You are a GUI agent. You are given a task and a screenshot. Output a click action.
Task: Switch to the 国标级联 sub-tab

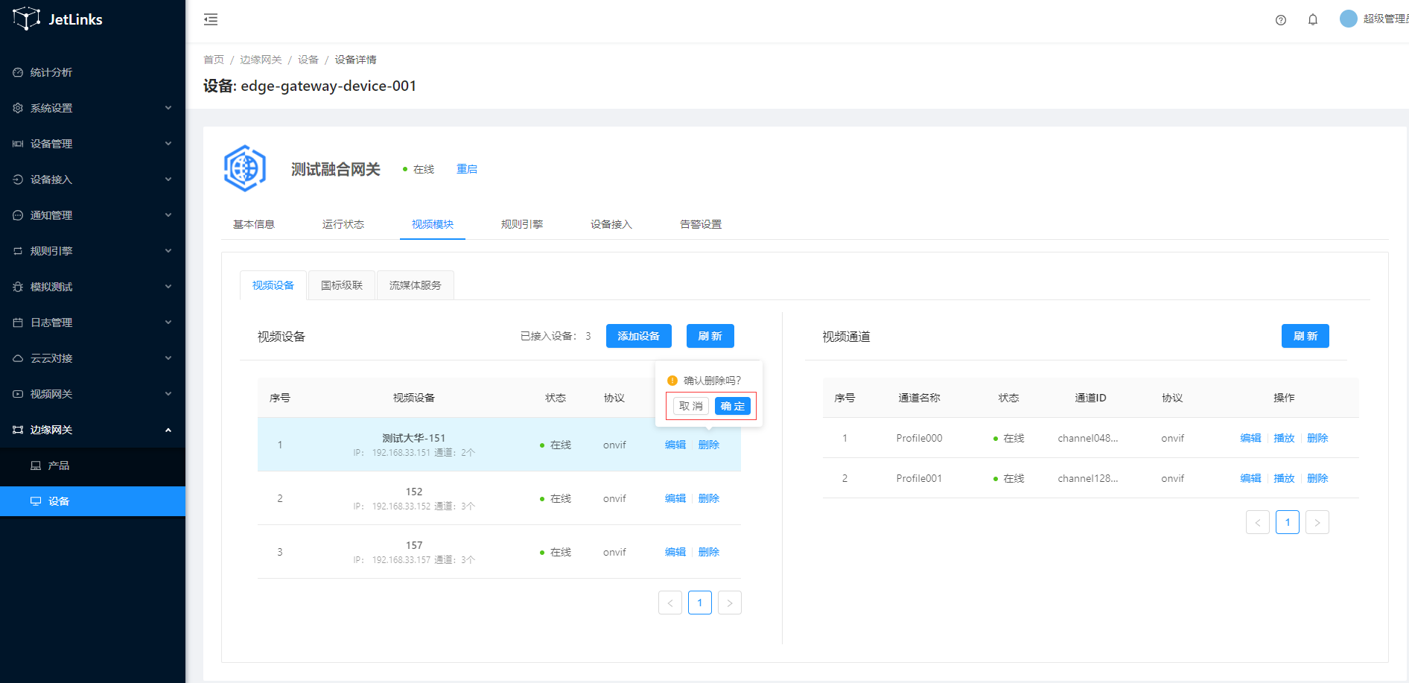(341, 285)
